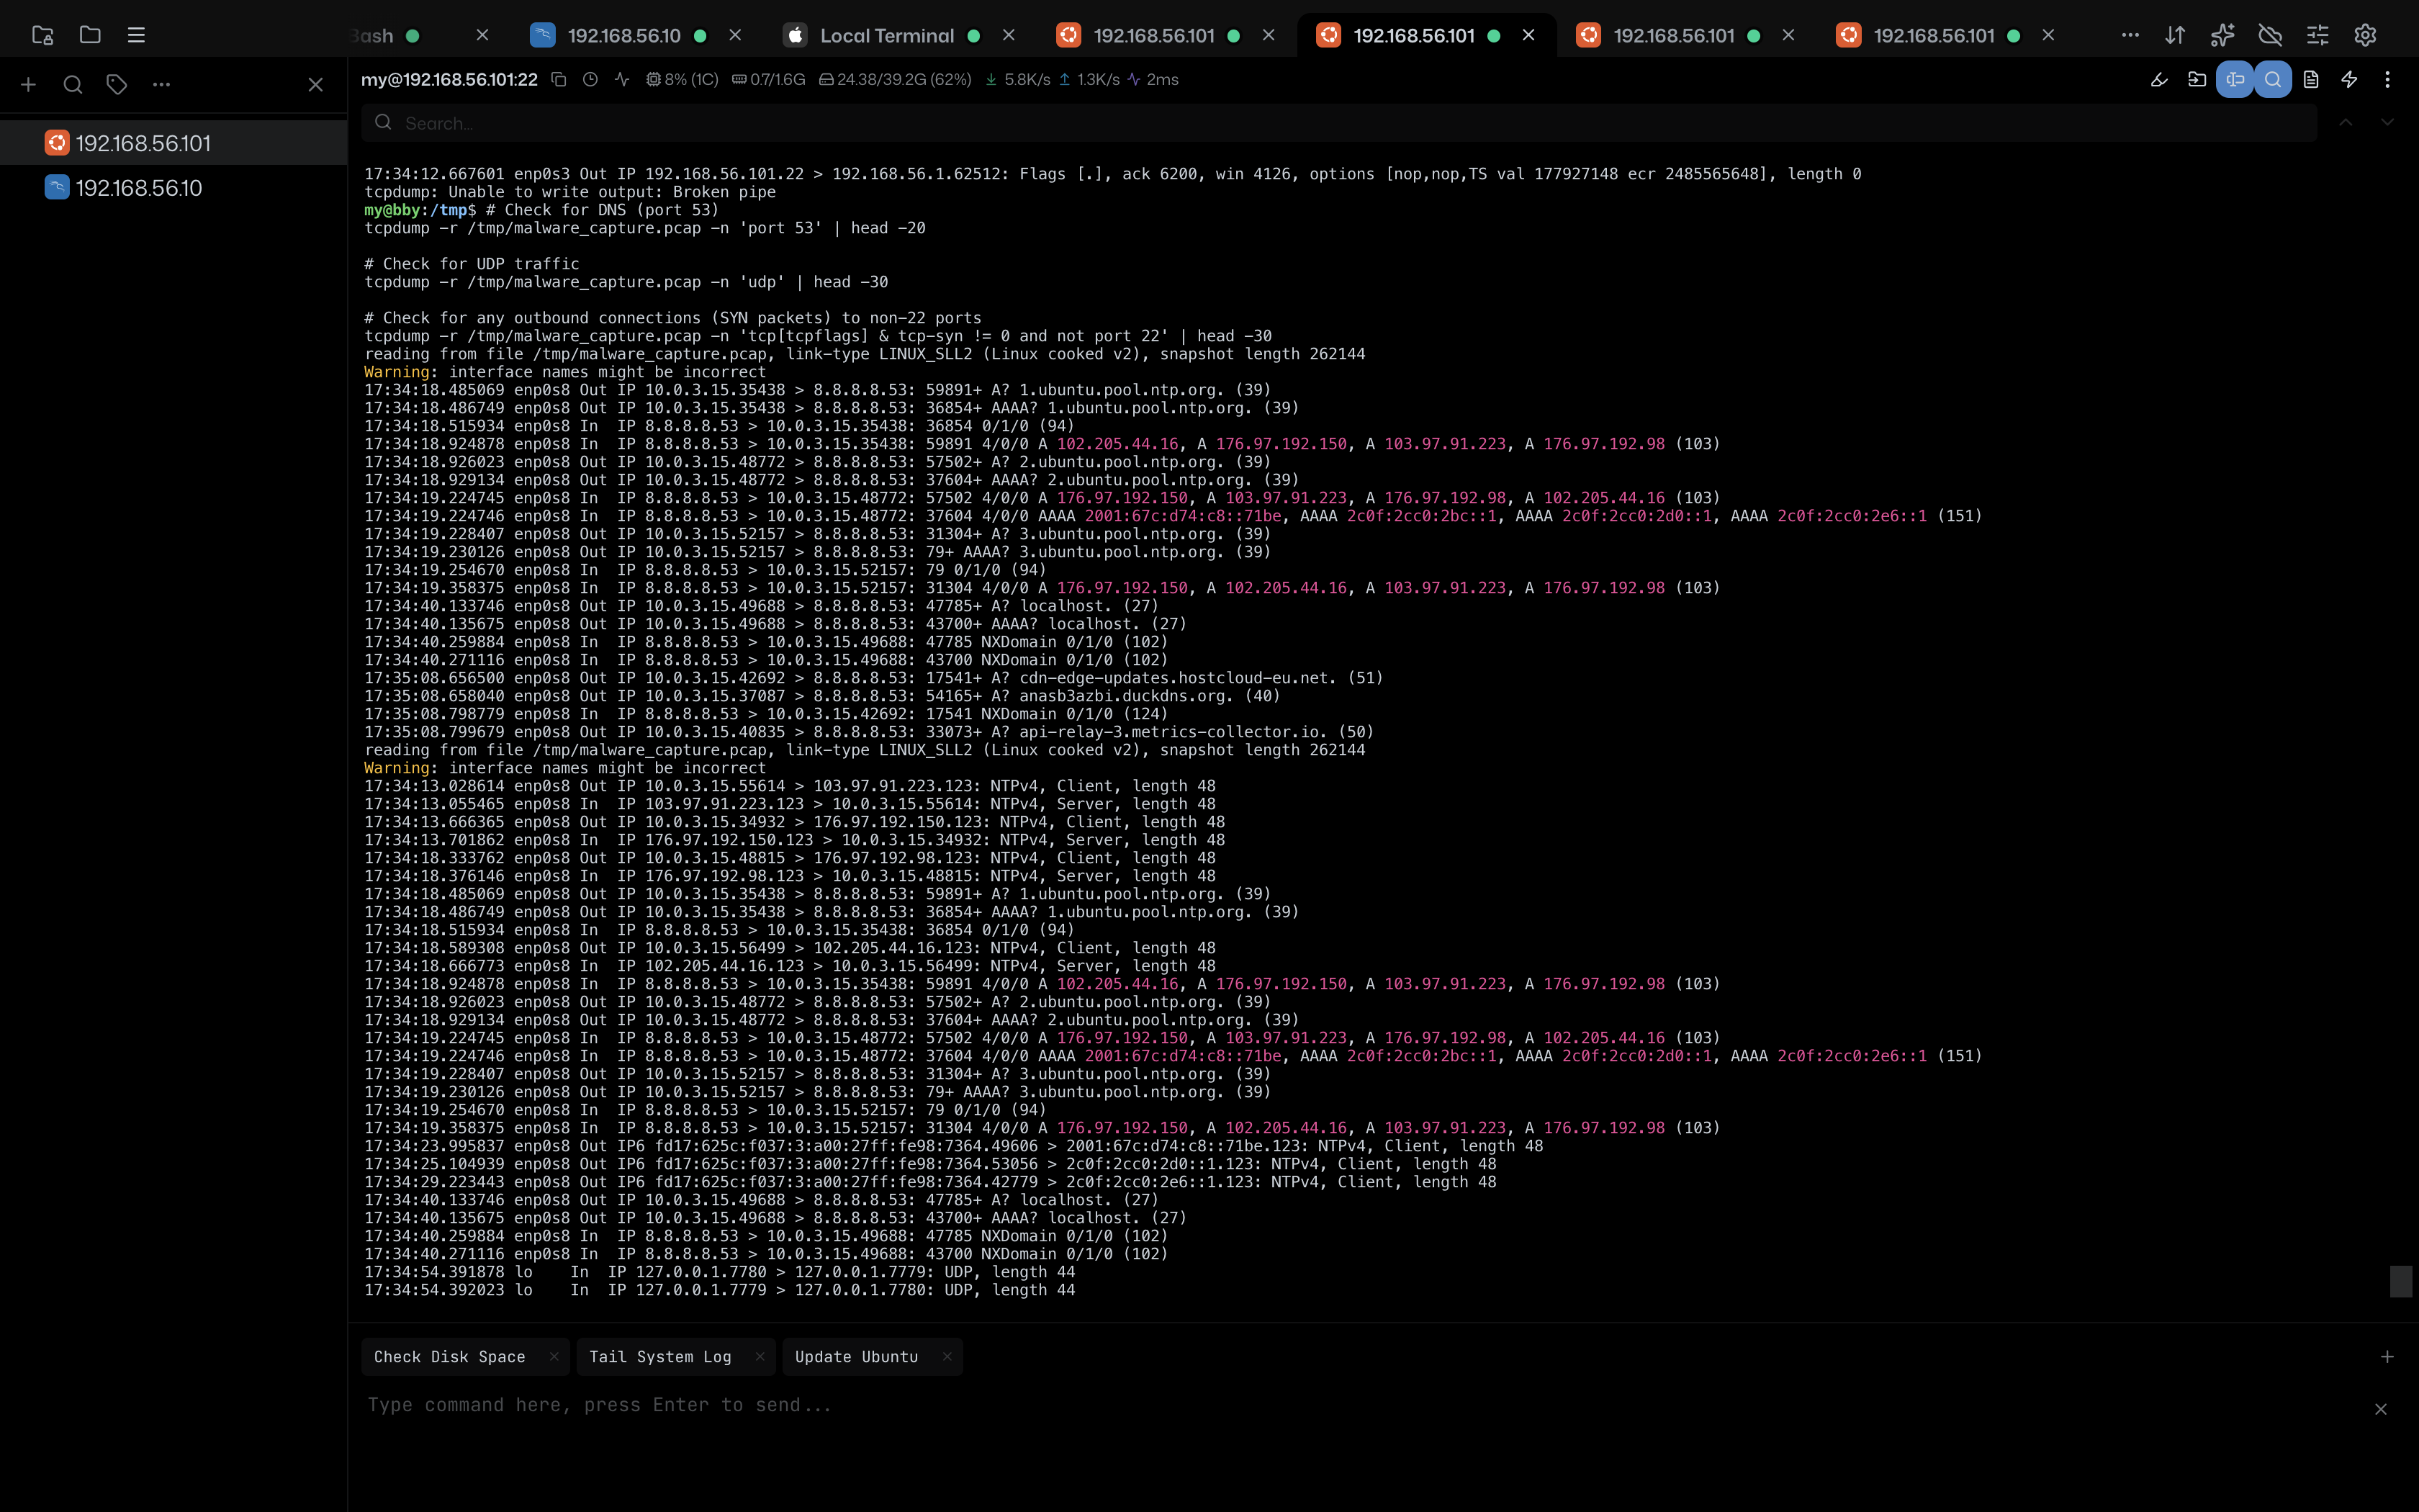Show CPU usage 8% (1C) details
This screenshot has height=1512, width=2419.
[682, 79]
